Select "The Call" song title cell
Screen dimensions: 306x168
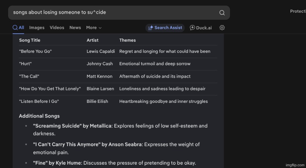point(29,76)
